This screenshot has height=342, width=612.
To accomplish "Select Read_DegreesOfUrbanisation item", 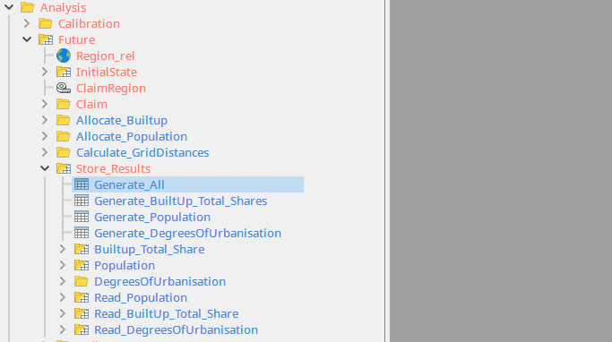I will tap(176, 329).
